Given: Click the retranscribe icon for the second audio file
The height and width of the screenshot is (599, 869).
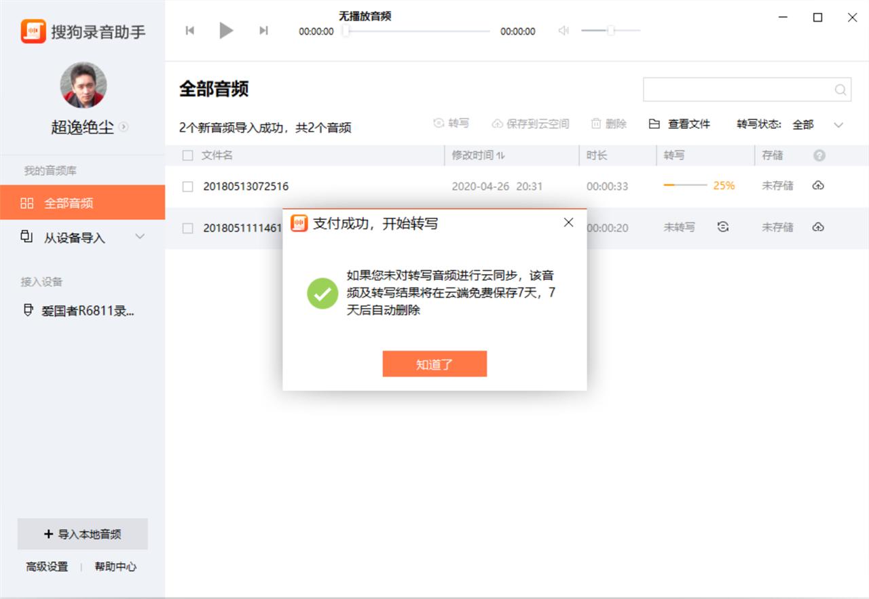Looking at the screenshot, I should pos(722,228).
